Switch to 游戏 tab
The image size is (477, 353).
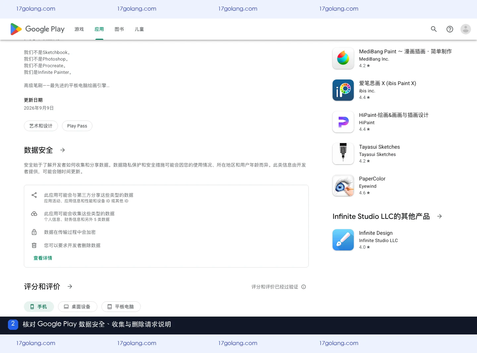click(x=79, y=29)
